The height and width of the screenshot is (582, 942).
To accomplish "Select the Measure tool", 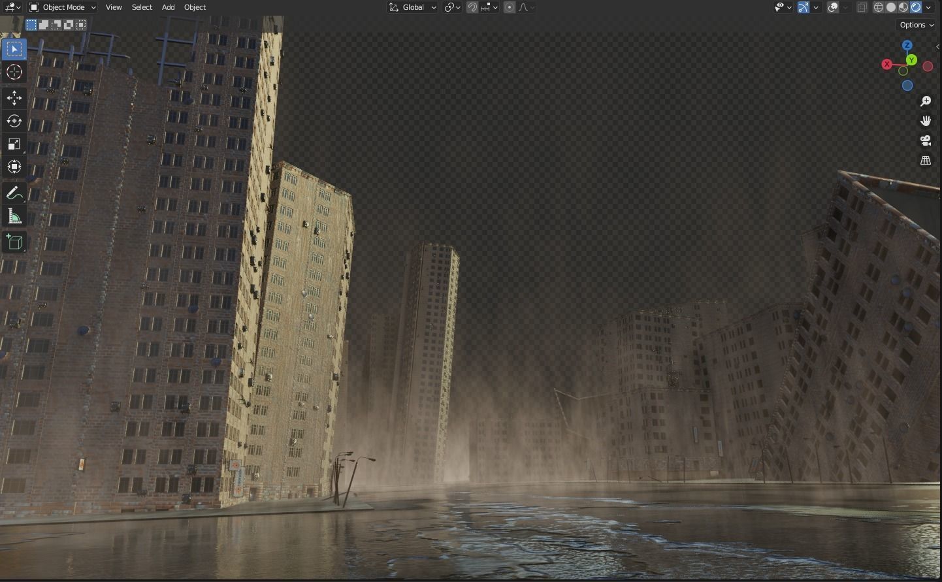I will [x=14, y=216].
